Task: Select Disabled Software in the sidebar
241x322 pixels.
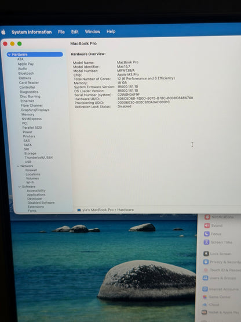Action: coord(41,202)
